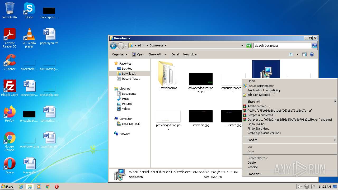Select papersyou.rtf on desktop
The width and height of the screenshot is (338, 190).
(x=49, y=36)
